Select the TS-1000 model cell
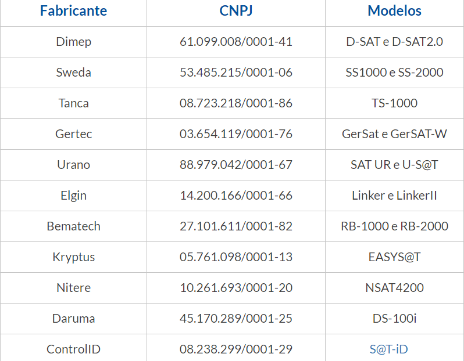 (394, 103)
